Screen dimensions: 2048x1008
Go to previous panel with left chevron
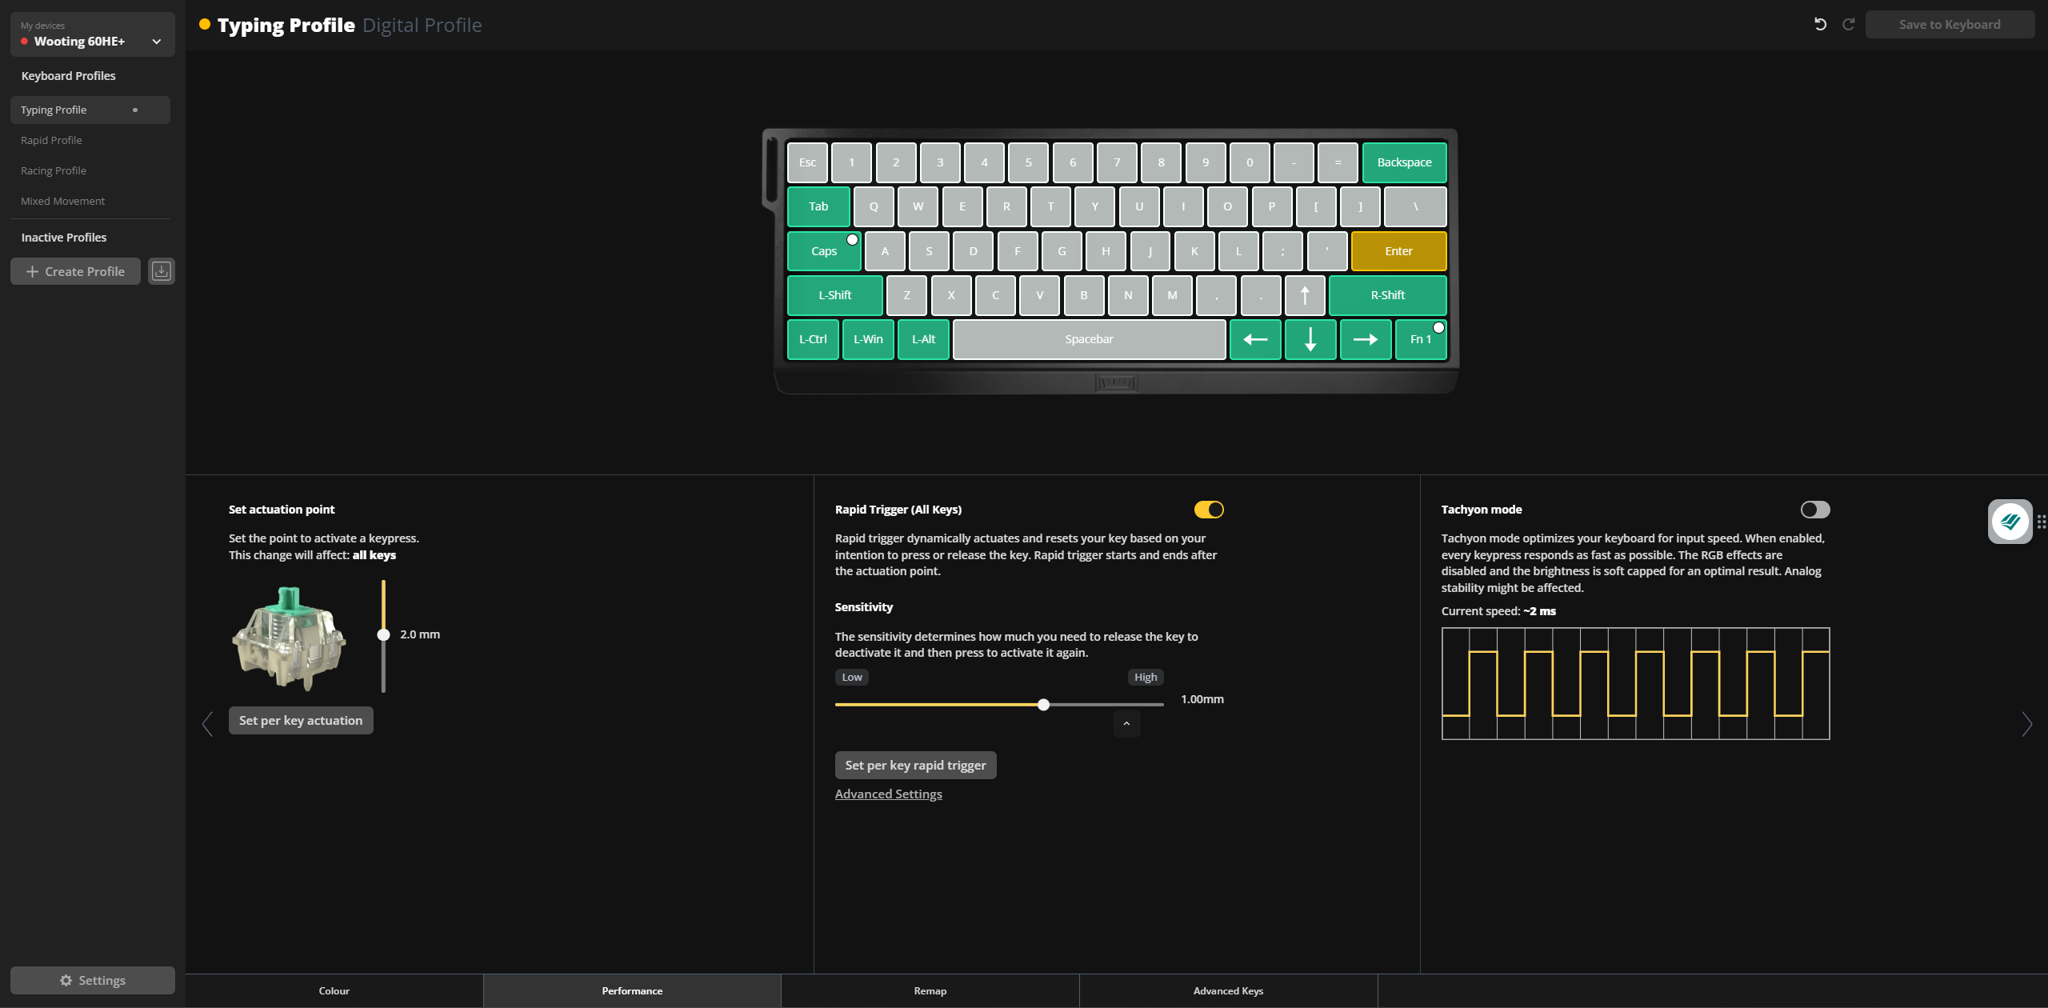208,724
